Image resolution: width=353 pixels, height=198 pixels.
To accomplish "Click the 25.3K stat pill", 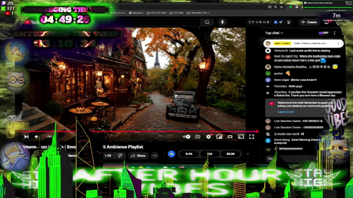I will coord(230,154).
